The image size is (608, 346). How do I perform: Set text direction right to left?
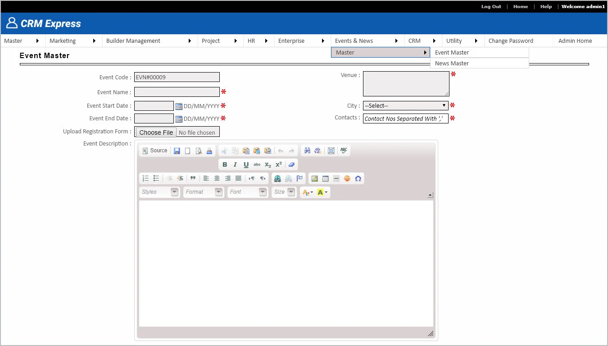(x=263, y=178)
